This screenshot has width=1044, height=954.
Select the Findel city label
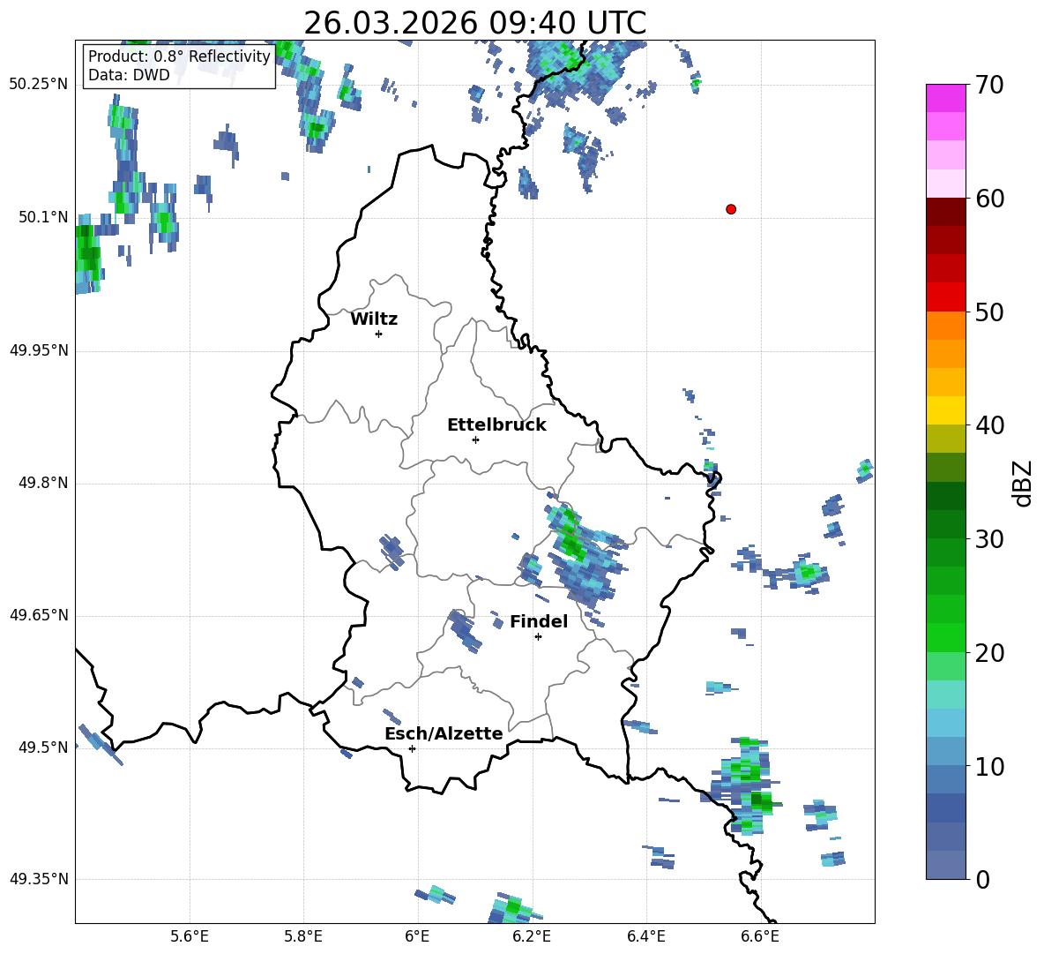[539, 622]
